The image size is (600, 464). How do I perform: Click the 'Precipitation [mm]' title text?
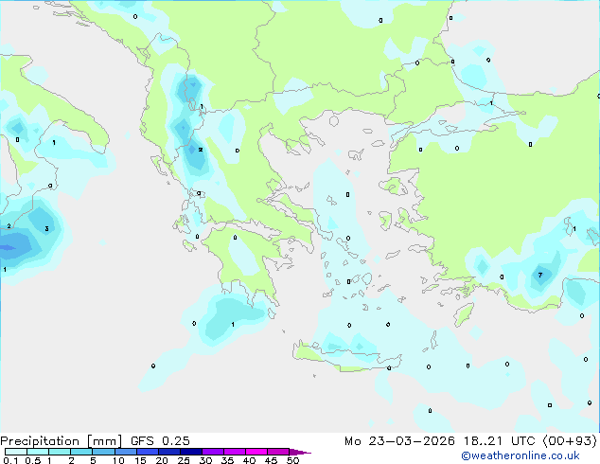click(x=62, y=441)
